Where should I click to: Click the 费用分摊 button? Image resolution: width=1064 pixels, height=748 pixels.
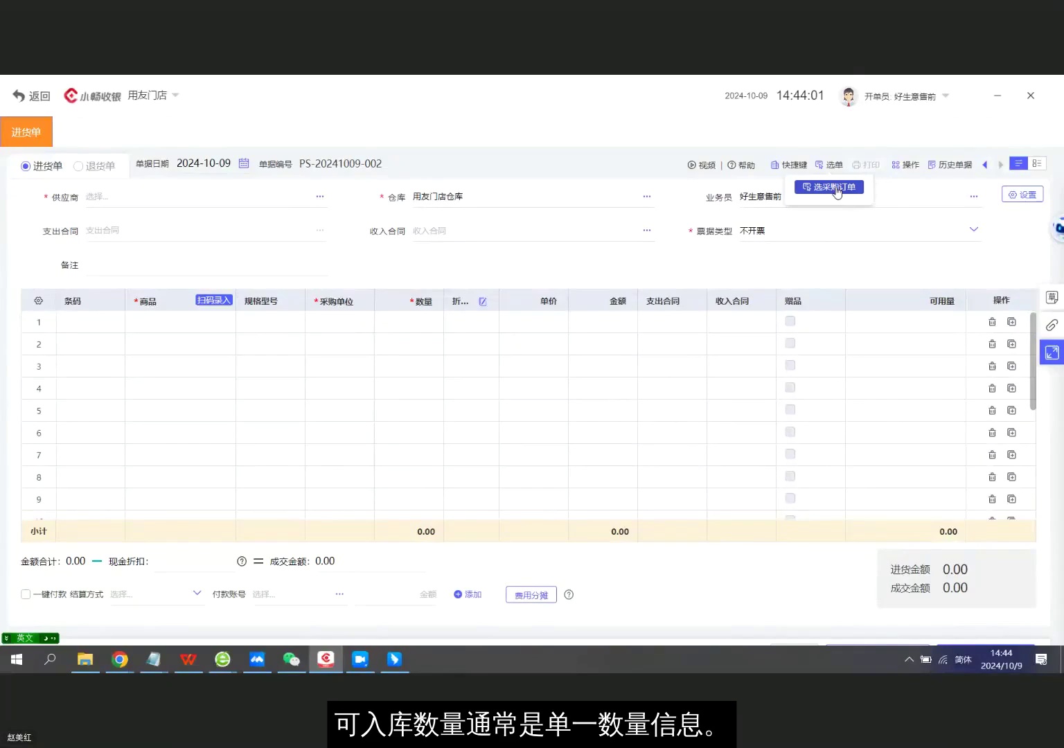pos(531,594)
